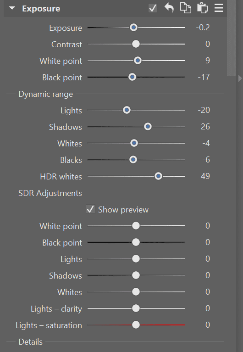Paste Exposure settings clipboard icon
Viewport: 243px width, 352px height.
[x=202, y=8]
